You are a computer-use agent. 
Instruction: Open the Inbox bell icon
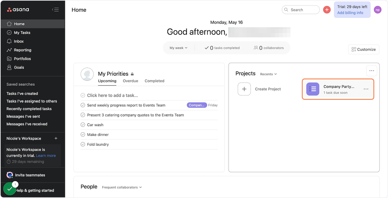tap(9, 41)
